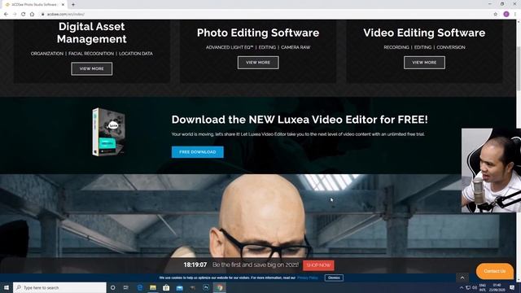The height and width of the screenshot is (293, 521).
Task: Bookmark this page with the star icon
Action: coord(496,15)
